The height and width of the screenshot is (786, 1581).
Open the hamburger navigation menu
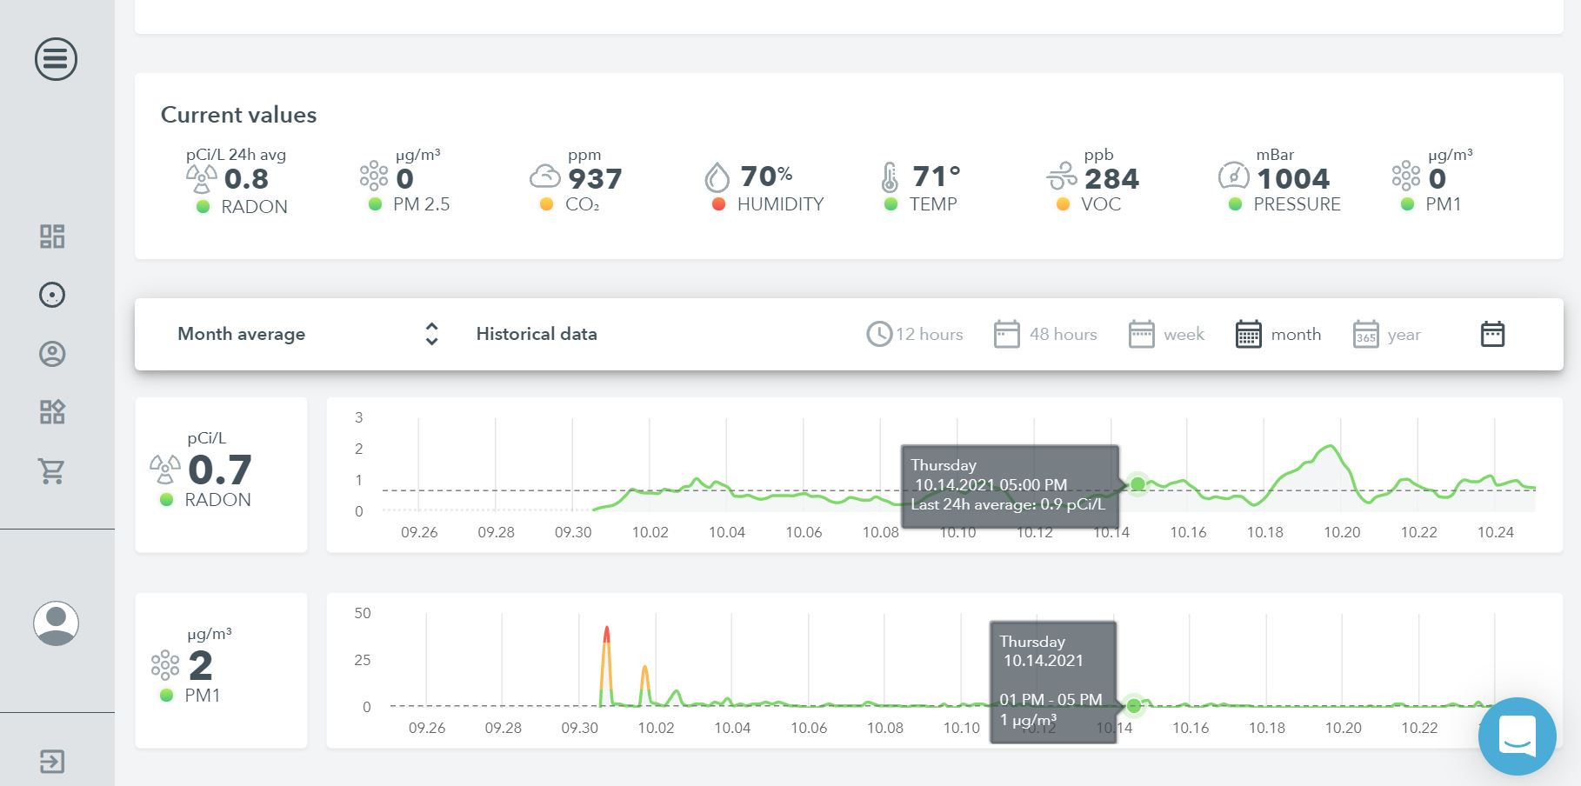(x=55, y=60)
